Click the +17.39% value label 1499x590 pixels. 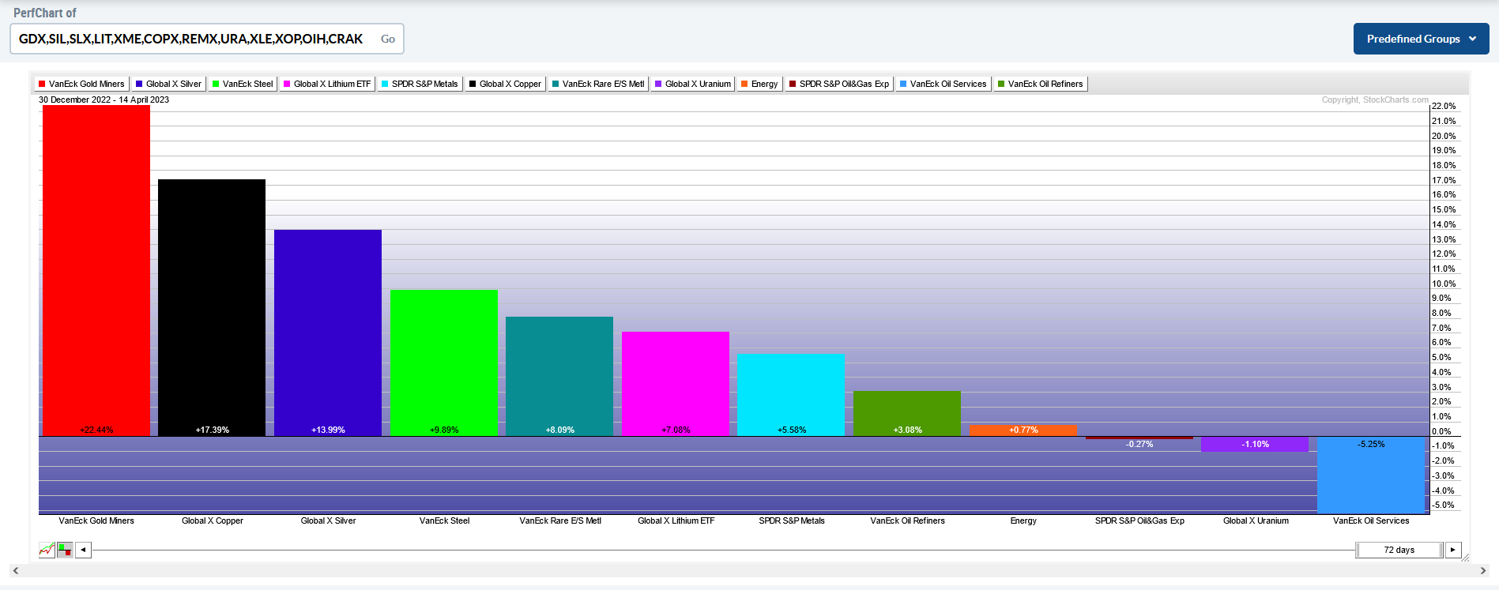coord(212,430)
